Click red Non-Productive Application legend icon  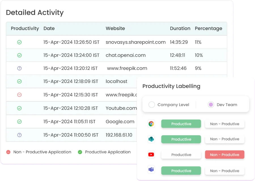tap(8, 152)
